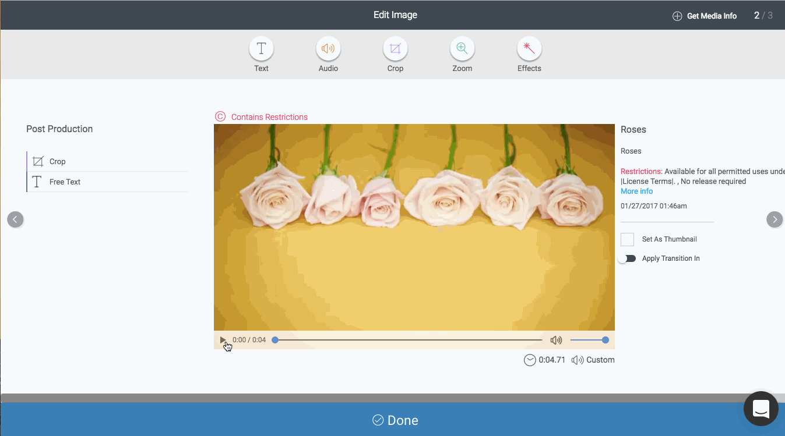This screenshot has width=785, height=436.
Task: Open the Audio tool
Action: pyautogui.click(x=328, y=49)
